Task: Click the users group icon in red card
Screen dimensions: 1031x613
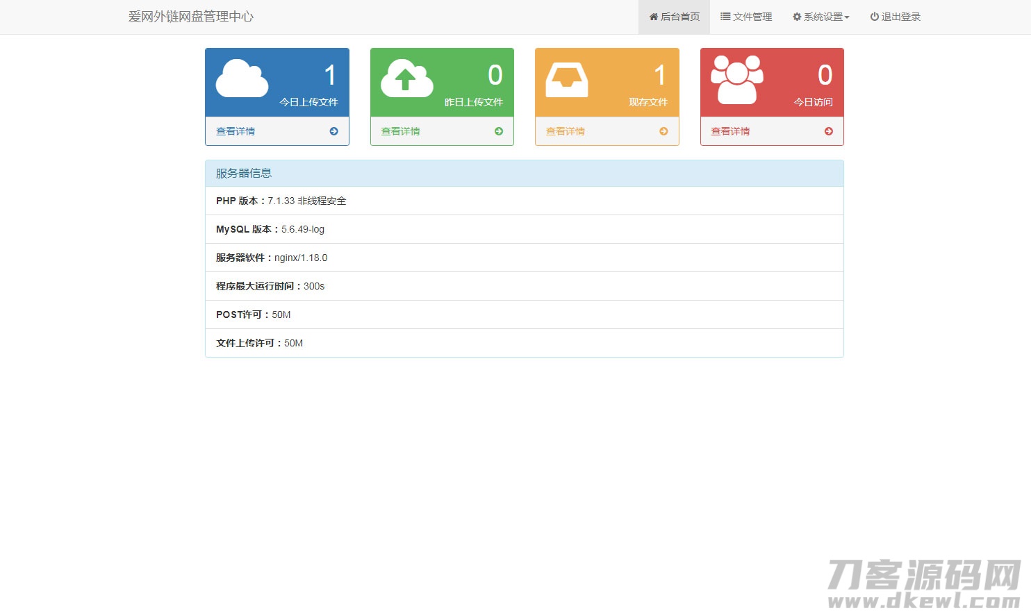Action: click(x=736, y=80)
